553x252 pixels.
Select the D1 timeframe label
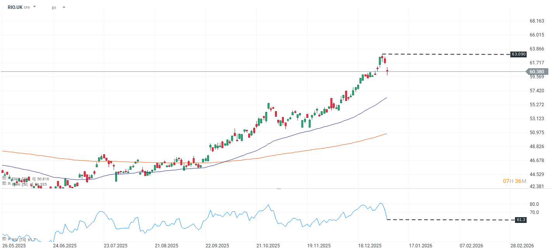(54, 7)
